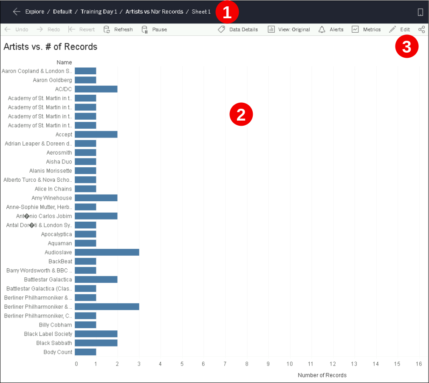Viewport: 429px width, 383px height.
Task: Click the Revert icon
Action: pos(72,29)
